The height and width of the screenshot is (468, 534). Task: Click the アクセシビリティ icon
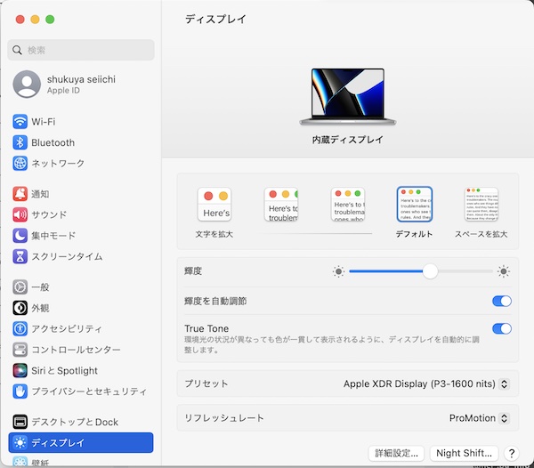click(20, 328)
